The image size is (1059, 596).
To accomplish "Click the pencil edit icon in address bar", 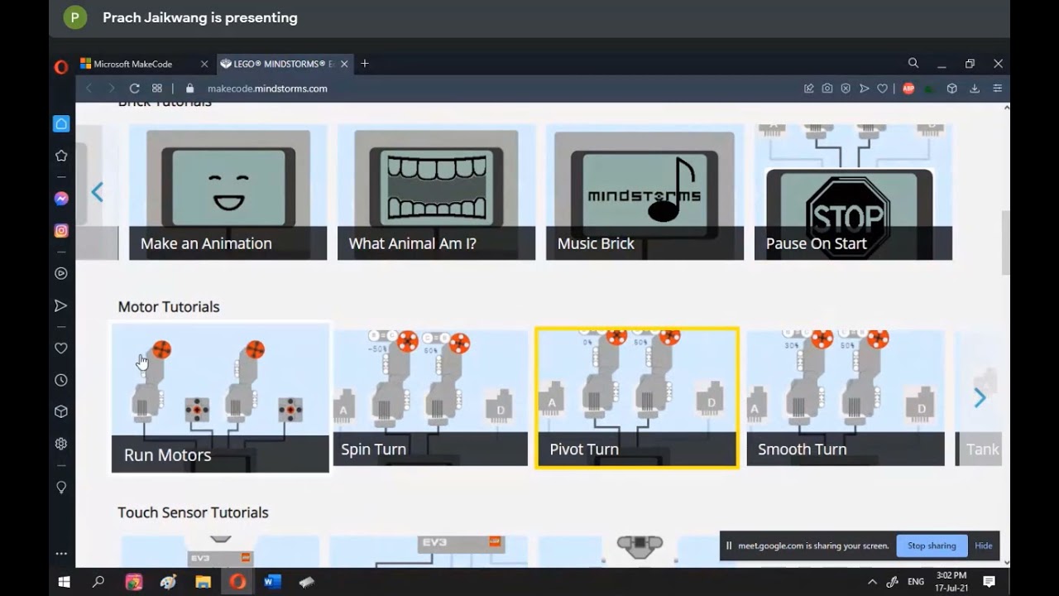I will point(809,89).
